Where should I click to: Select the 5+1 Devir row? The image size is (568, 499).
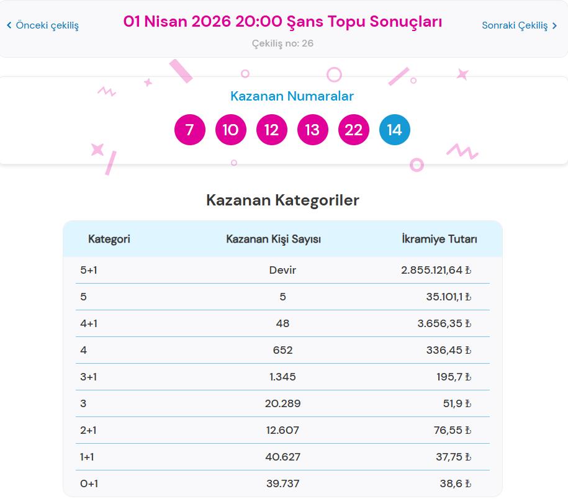(x=282, y=269)
